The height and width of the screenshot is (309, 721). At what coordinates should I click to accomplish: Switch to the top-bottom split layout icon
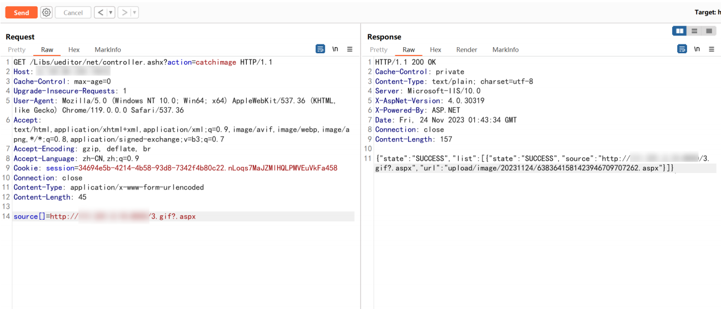[x=694, y=31]
